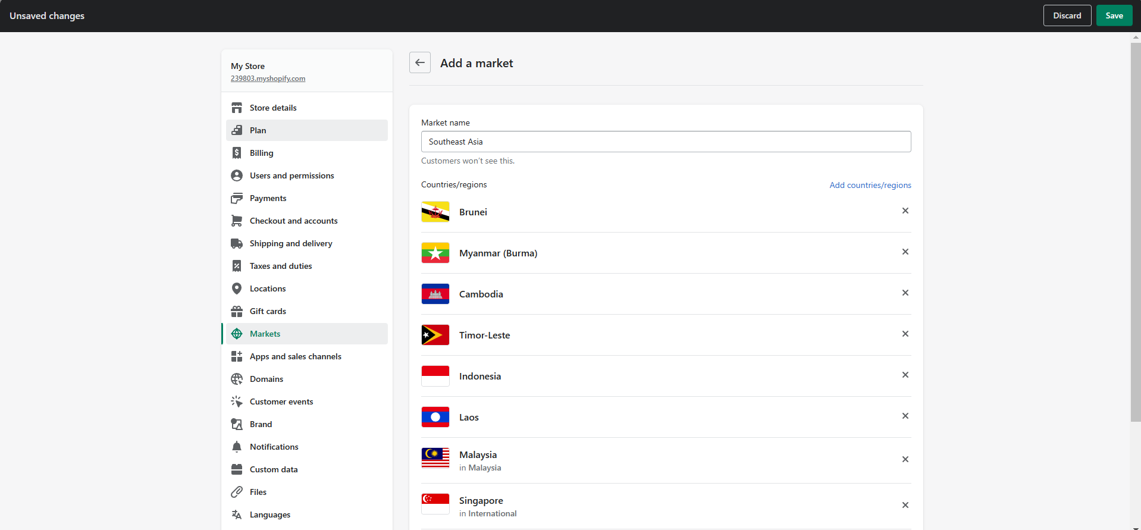The width and height of the screenshot is (1141, 530).
Task: Go back using the arrow button
Action: 420,62
